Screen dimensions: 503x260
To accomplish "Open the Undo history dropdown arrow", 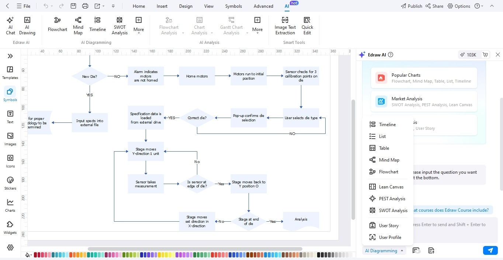I will (x=52, y=6).
